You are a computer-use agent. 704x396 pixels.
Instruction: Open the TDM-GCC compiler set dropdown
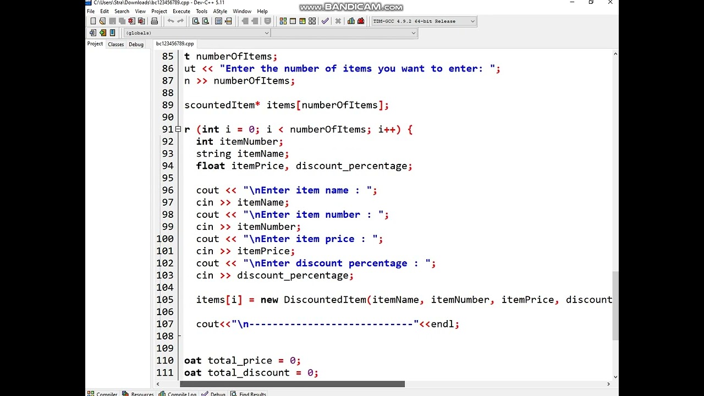(472, 21)
